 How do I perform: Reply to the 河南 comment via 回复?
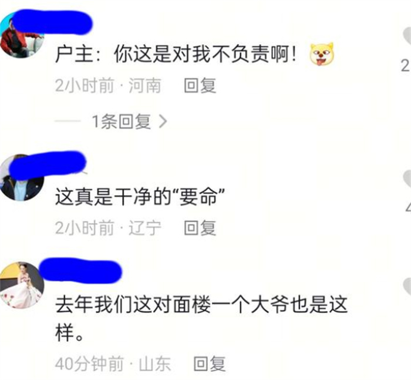(x=200, y=86)
